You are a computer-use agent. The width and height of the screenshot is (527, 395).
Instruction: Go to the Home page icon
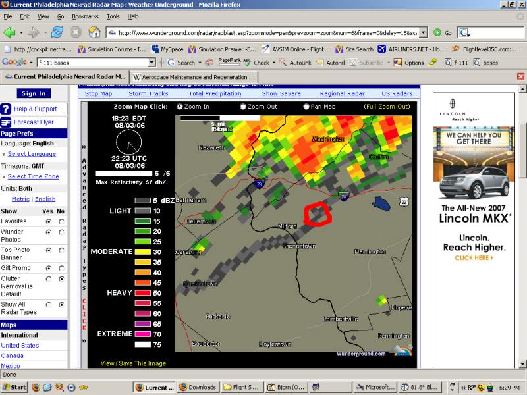pyautogui.click(x=95, y=32)
